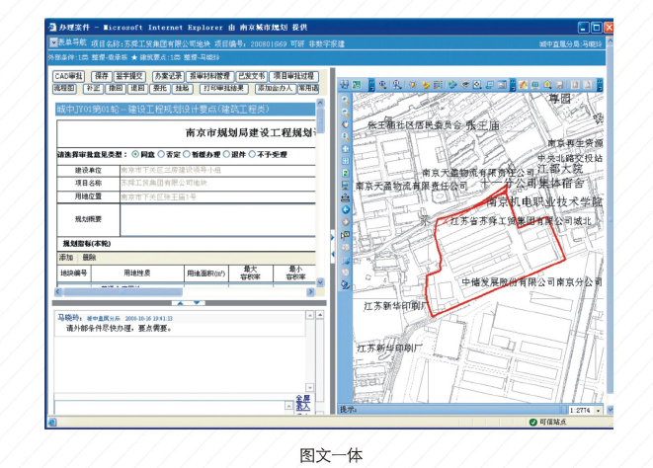
Task: Expand the middle map toolbar overflow chevron
Action: point(513,85)
